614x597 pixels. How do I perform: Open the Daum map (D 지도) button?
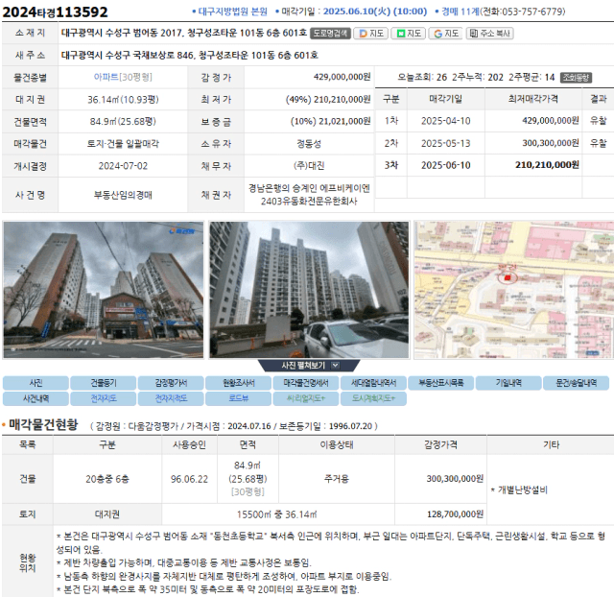pos(371,34)
